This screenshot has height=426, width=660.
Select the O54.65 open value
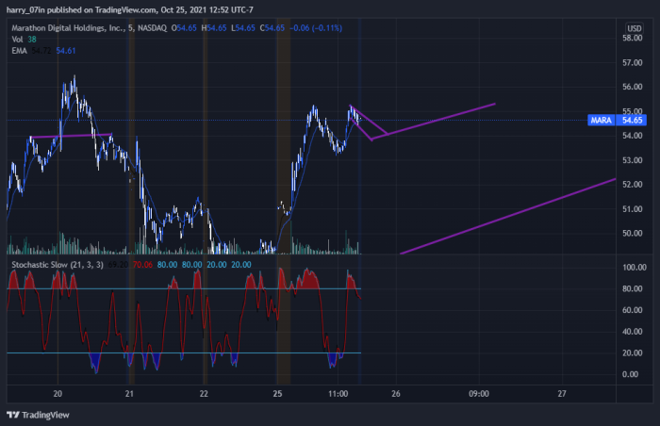point(184,28)
